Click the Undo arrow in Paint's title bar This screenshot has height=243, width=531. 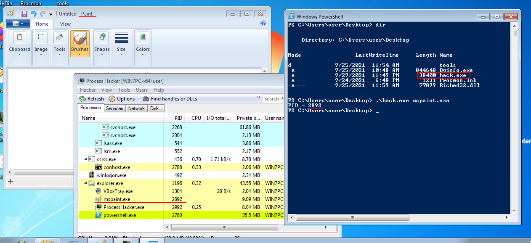[34, 14]
